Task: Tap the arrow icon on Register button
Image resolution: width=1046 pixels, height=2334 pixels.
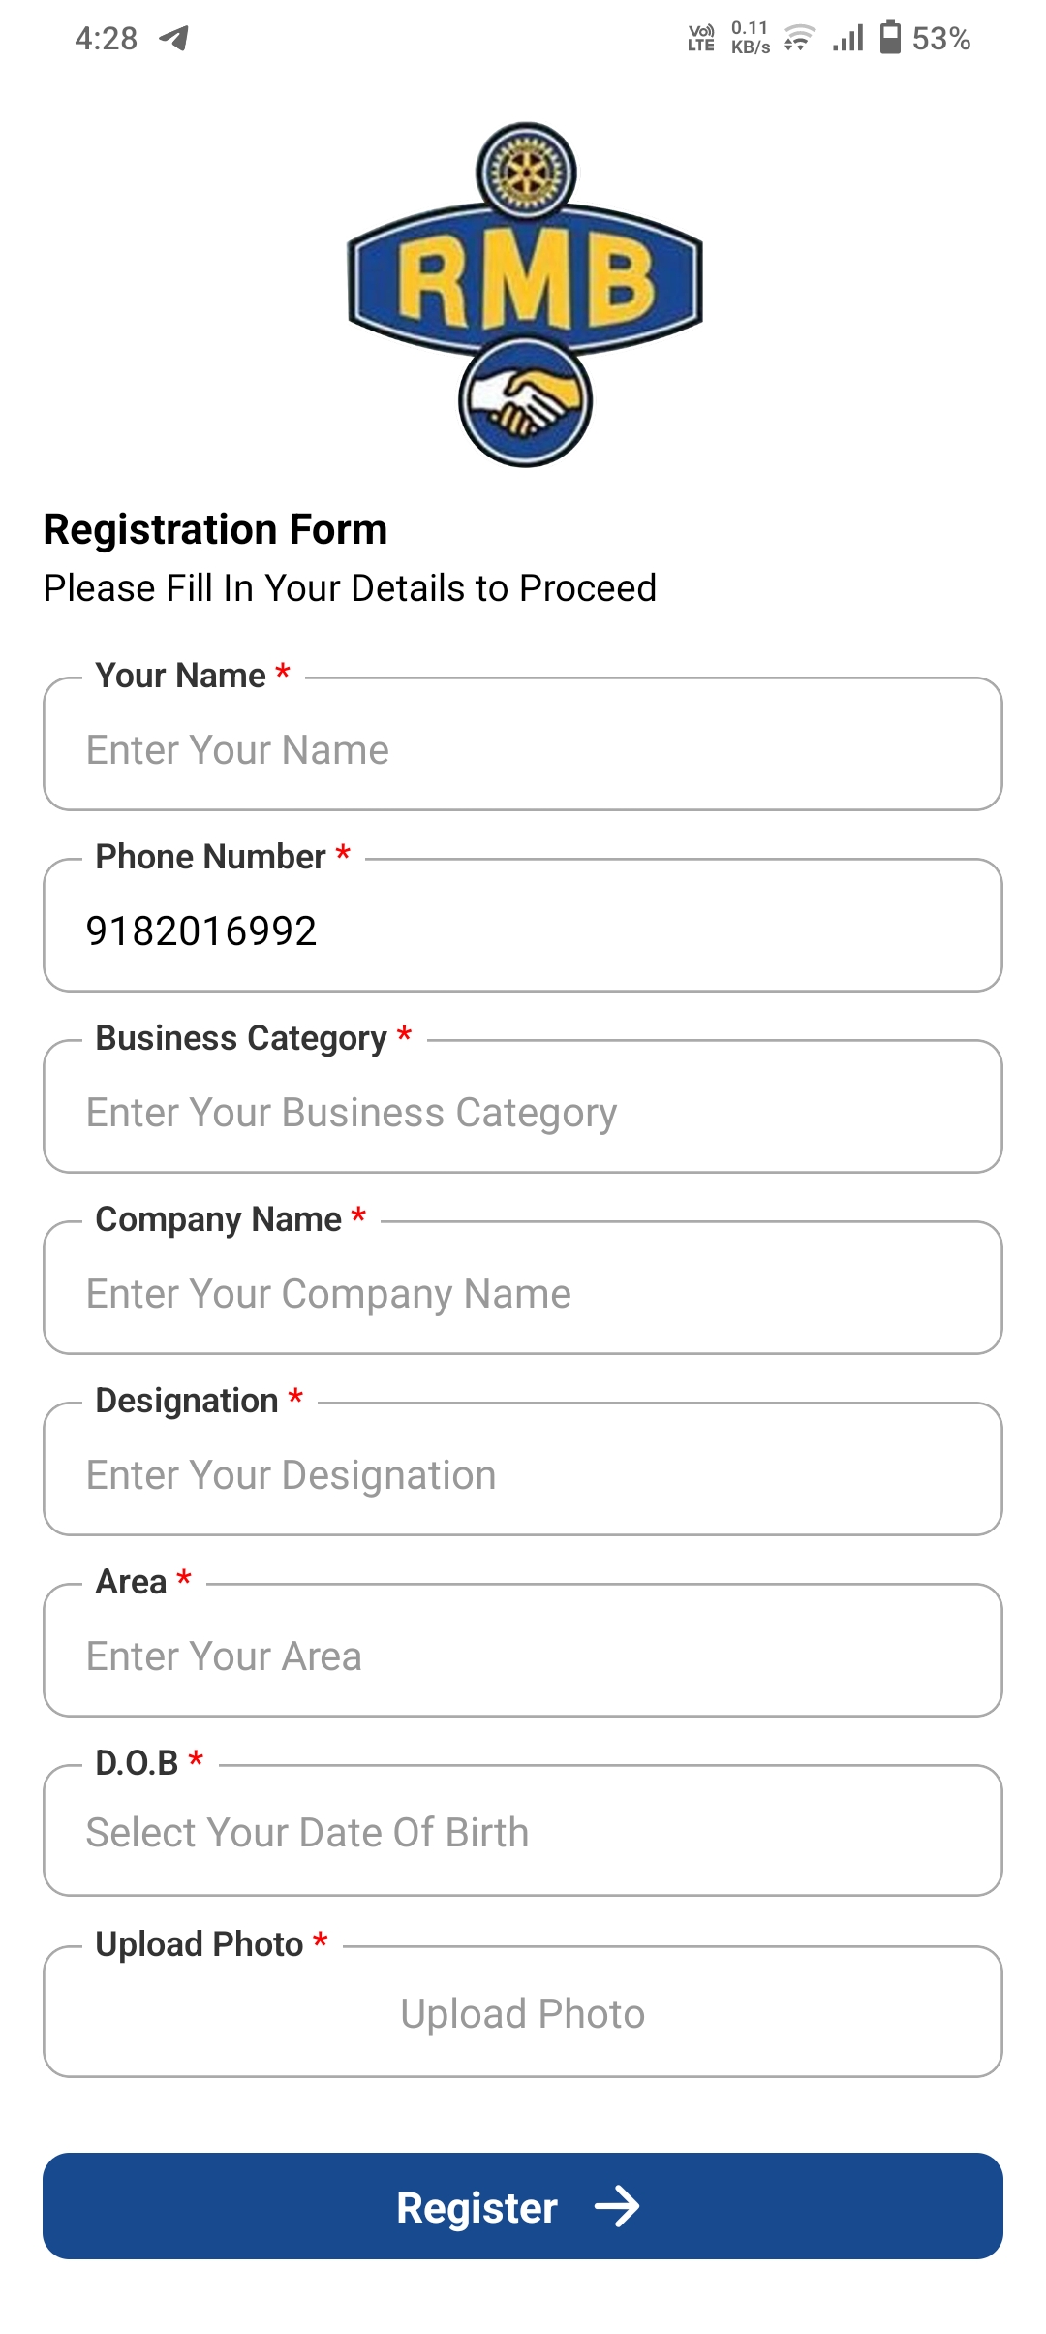Action: coord(617,2207)
